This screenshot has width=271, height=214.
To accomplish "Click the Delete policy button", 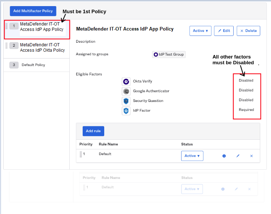I will (x=248, y=31).
